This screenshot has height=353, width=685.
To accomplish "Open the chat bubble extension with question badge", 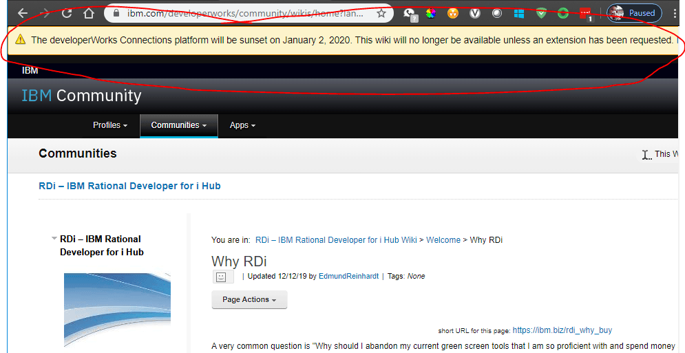I will [x=410, y=14].
